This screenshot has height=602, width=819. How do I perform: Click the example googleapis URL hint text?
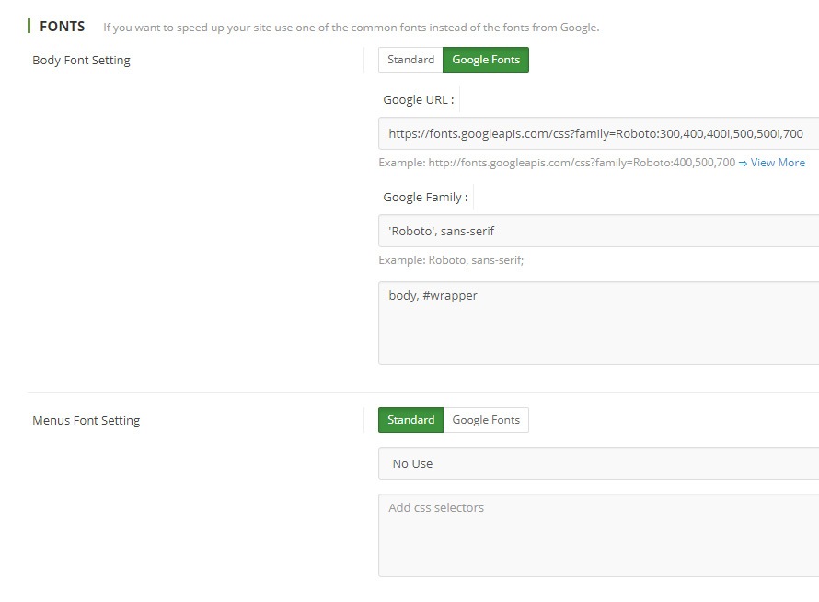pyautogui.click(x=557, y=163)
